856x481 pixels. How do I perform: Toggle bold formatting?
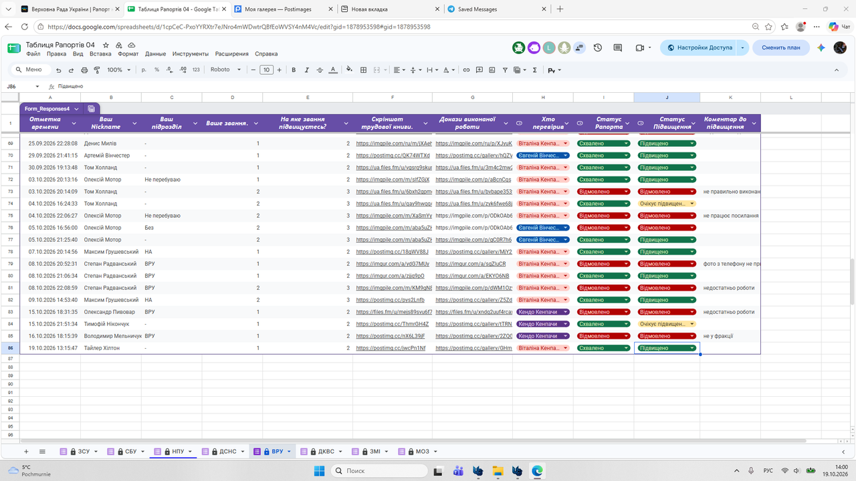pyautogui.click(x=293, y=70)
